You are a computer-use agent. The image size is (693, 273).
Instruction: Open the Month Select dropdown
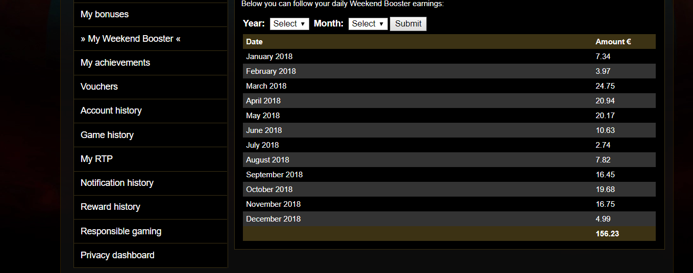tap(368, 24)
